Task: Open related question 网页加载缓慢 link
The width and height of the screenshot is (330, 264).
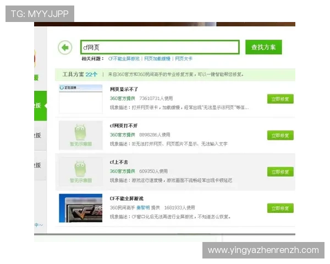Action: tap(157, 59)
